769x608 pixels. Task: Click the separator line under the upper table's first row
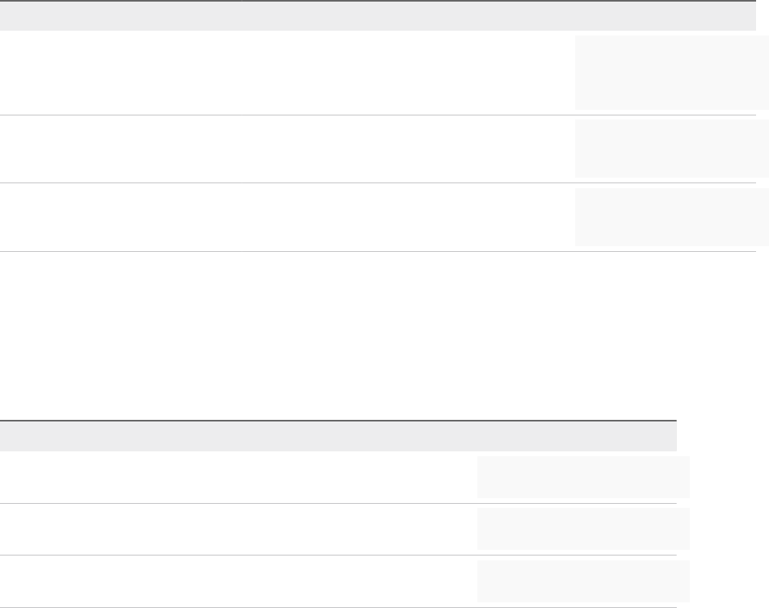(378, 115)
